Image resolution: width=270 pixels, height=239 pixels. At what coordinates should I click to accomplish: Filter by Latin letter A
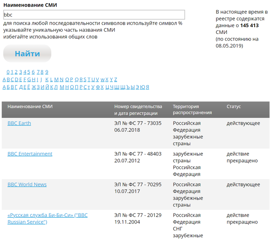pyautogui.click(x=4, y=80)
